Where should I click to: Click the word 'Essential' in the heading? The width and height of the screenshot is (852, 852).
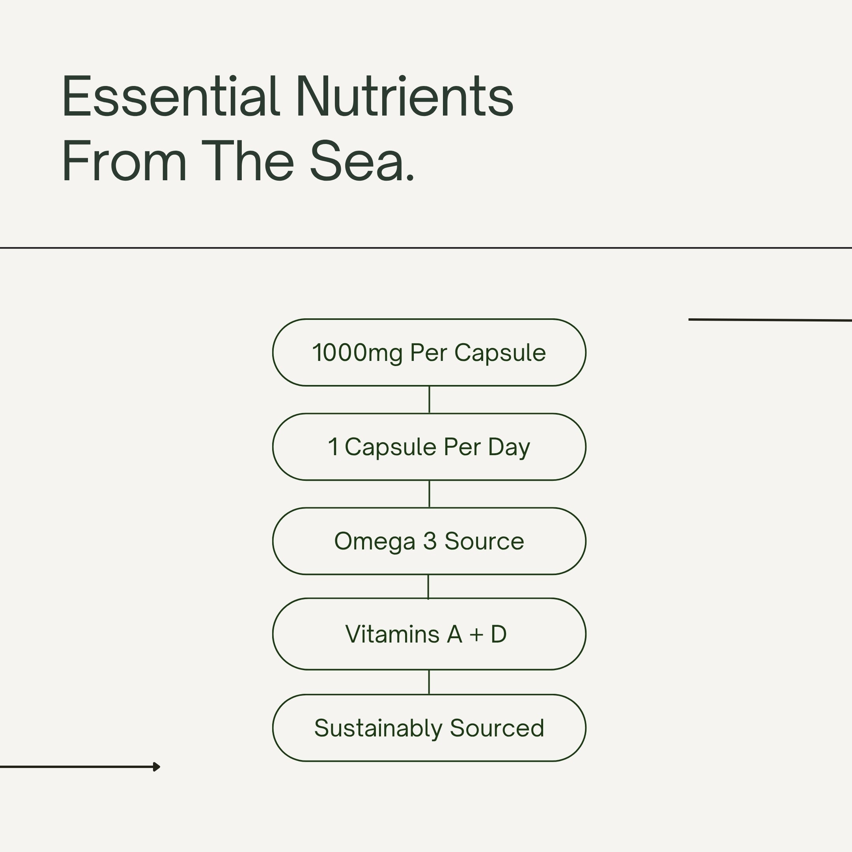(x=171, y=97)
